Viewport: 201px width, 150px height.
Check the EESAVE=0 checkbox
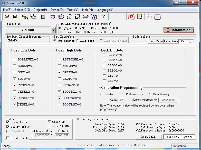click(x=59, y=85)
